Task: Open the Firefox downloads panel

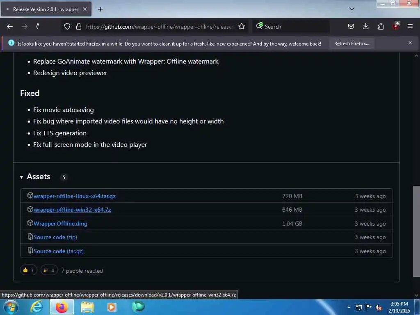Action: tap(365, 27)
